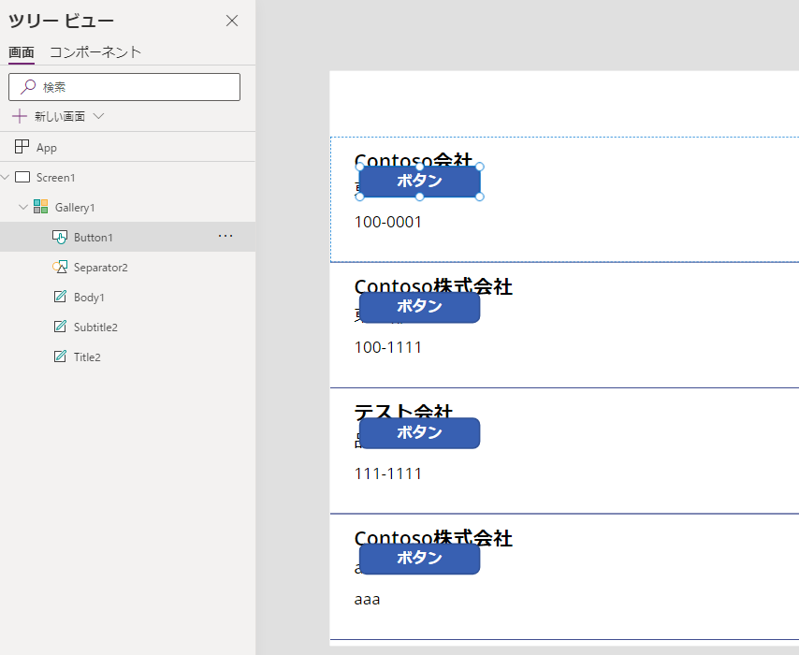Collapse the Screen1 node chevron
Viewport: 799px width, 655px height.
[6, 178]
